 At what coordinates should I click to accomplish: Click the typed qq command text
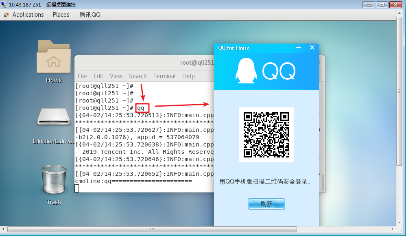pos(141,108)
